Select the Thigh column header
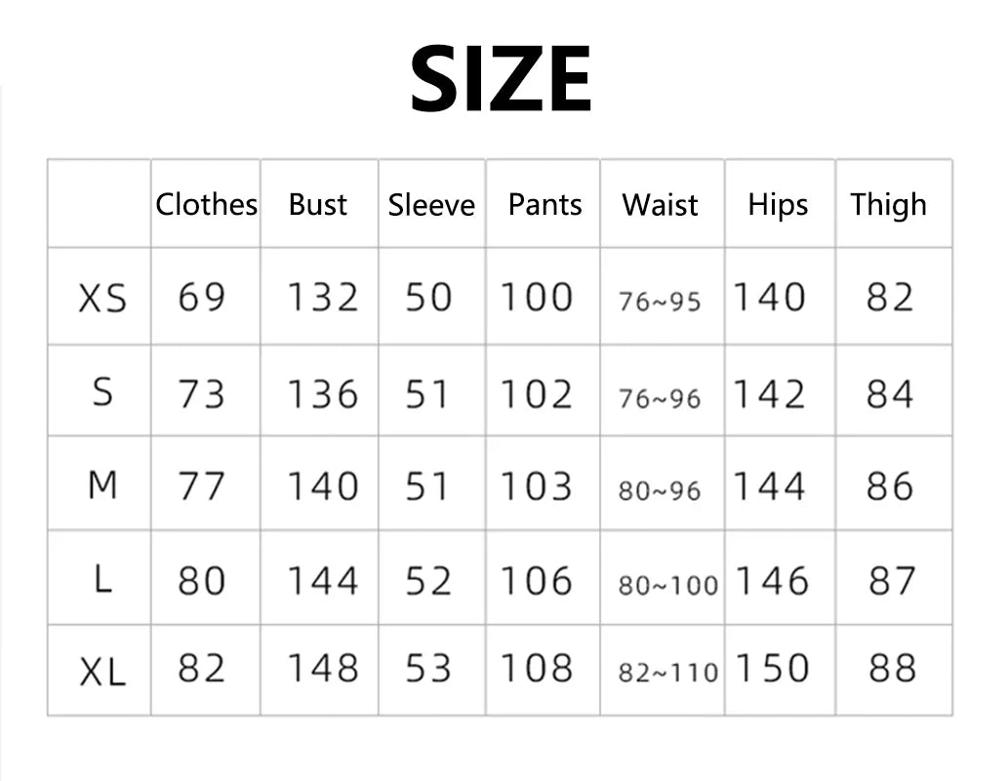The image size is (1008, 781). pyautogui.click(x=888, y=205)
